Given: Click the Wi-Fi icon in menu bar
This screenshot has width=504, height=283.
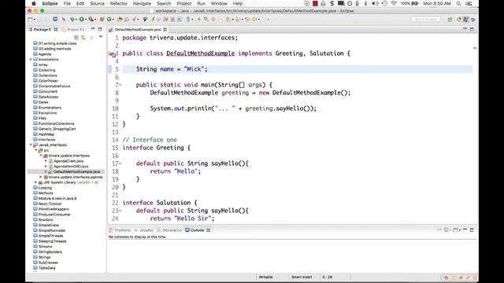Looking at the screenshot, I should point(394,3).
